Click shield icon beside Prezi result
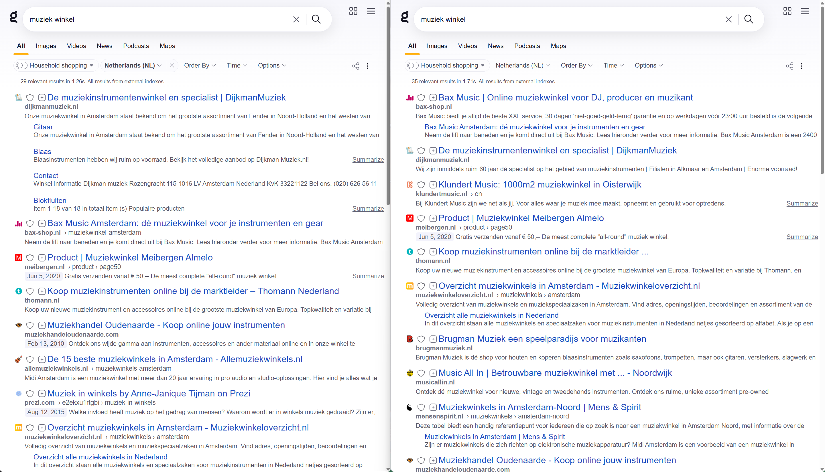 30,394
